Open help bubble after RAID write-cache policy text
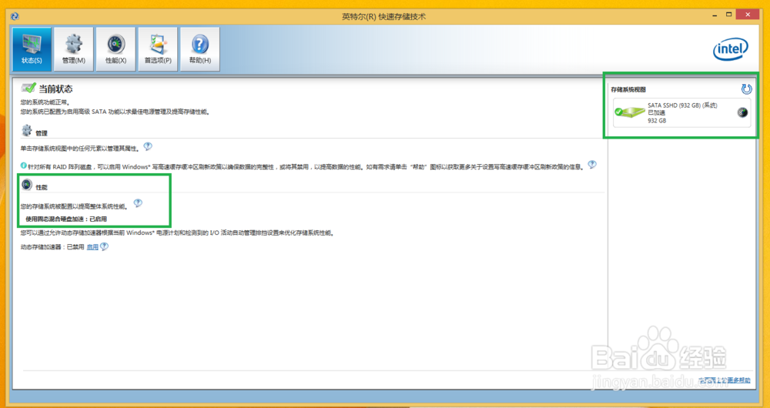The image size is (770, 408). 592,165
